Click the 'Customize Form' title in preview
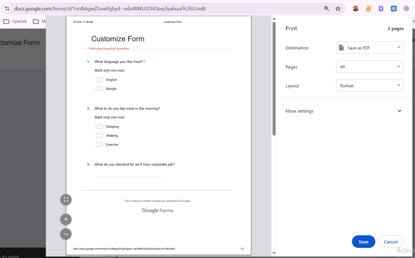The width and height of the screenshot is (415, 258). click(118, 39)
